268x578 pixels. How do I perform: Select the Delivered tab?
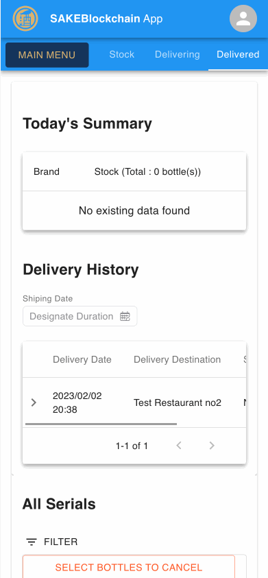coord(238,55)
